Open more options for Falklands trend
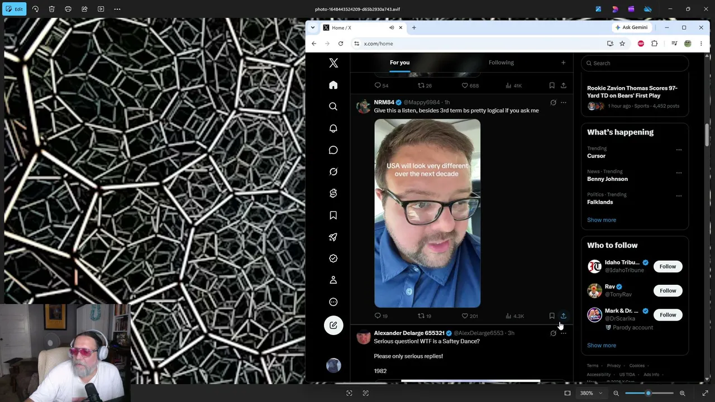 point(679,196)
